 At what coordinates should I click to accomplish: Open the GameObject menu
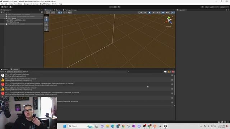click(x=18, y=4)
